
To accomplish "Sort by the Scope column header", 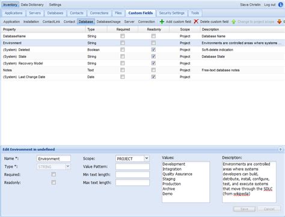I will [x=185, y=29].
